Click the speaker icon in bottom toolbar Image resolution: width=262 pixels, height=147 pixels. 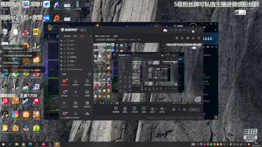click(x=161, y=110)
